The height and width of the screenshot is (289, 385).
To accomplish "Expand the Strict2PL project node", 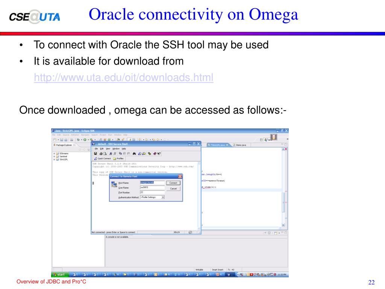I will [x=54, y=159].
